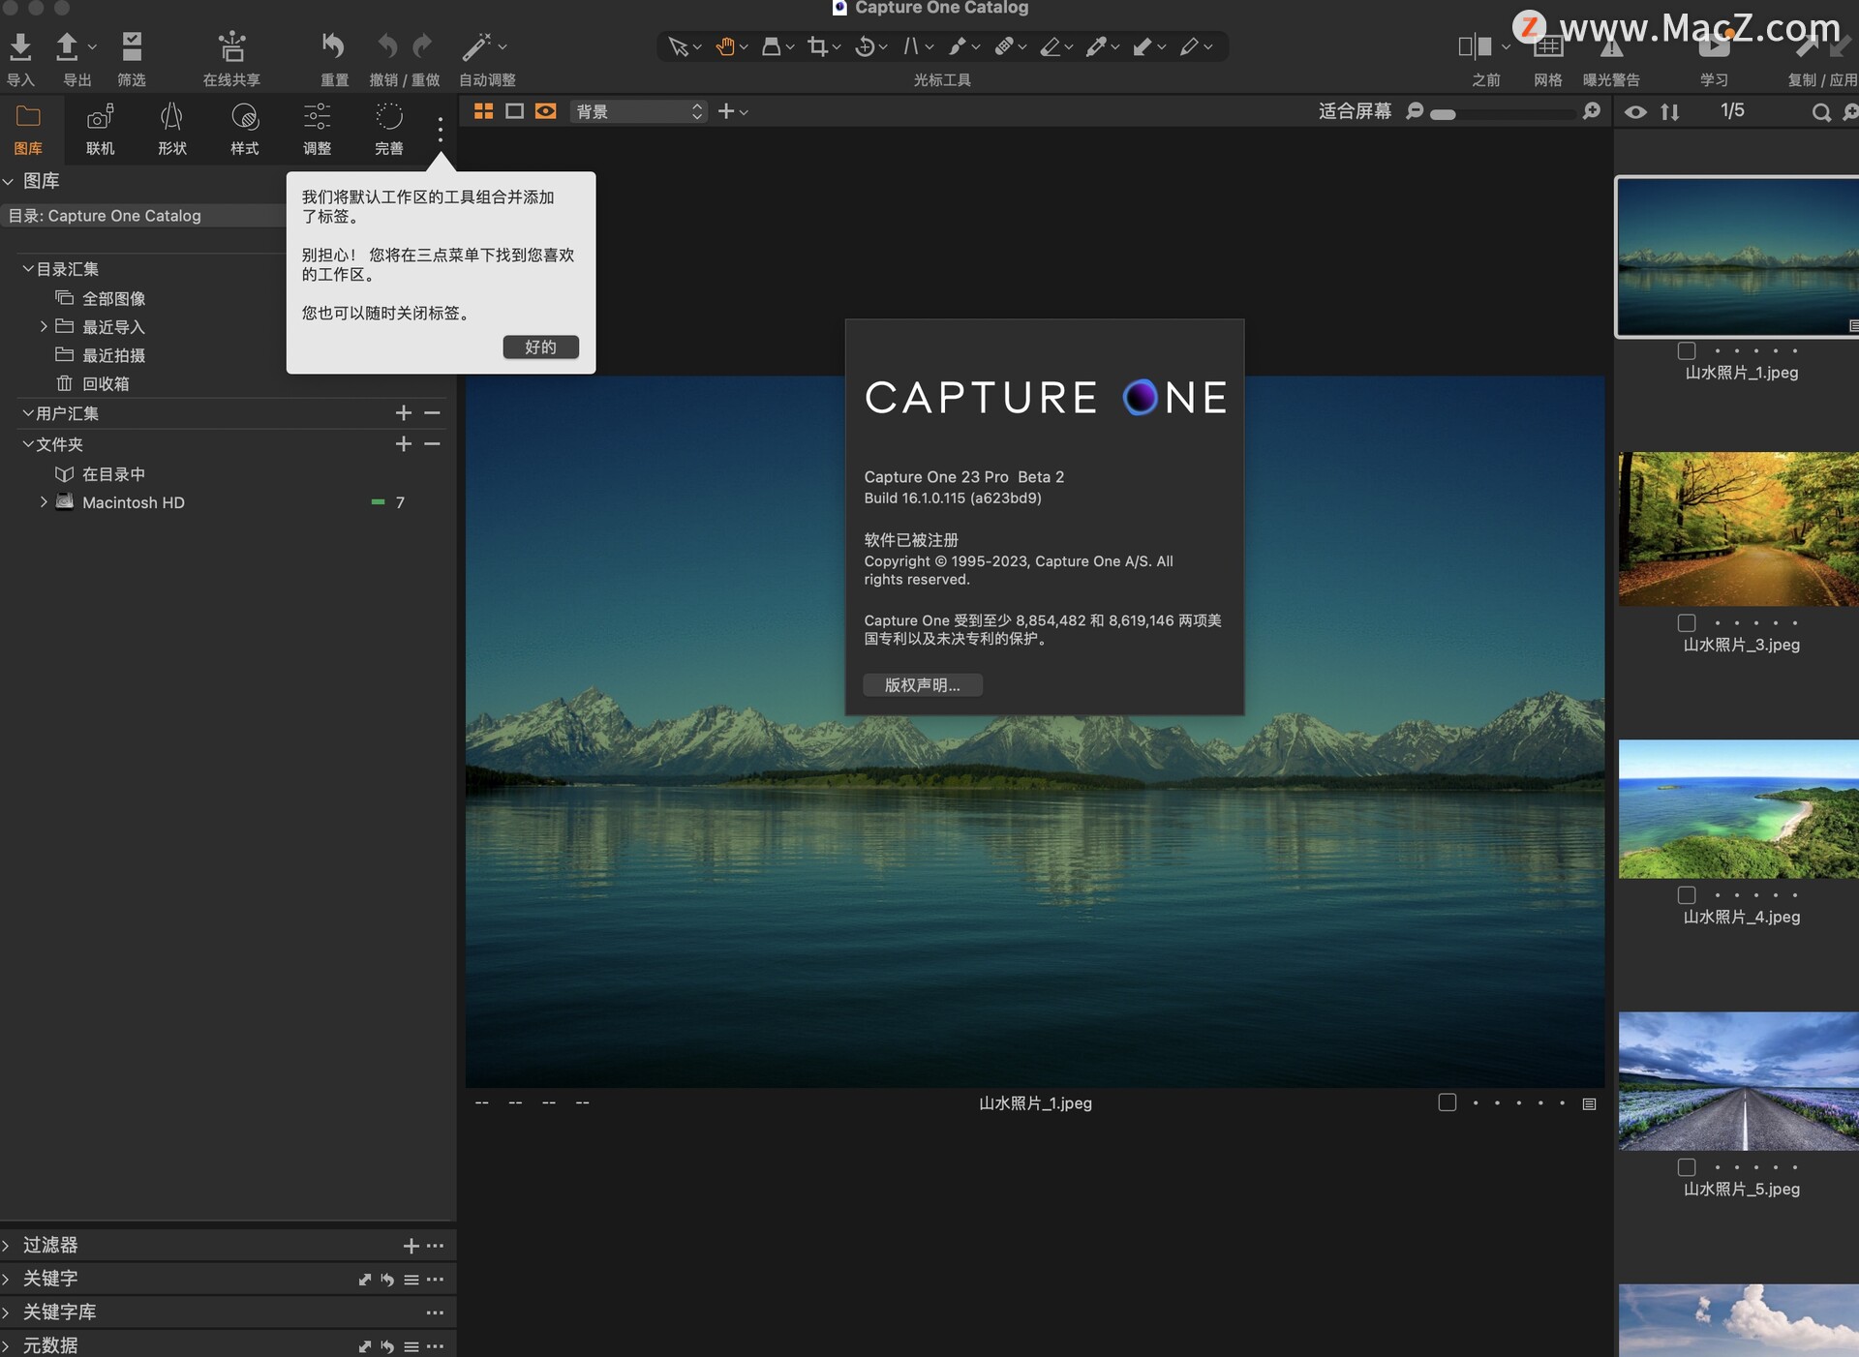Open the browser search magnifier icon
The image size is (1859, 1357).
[x=1821, y=111]
